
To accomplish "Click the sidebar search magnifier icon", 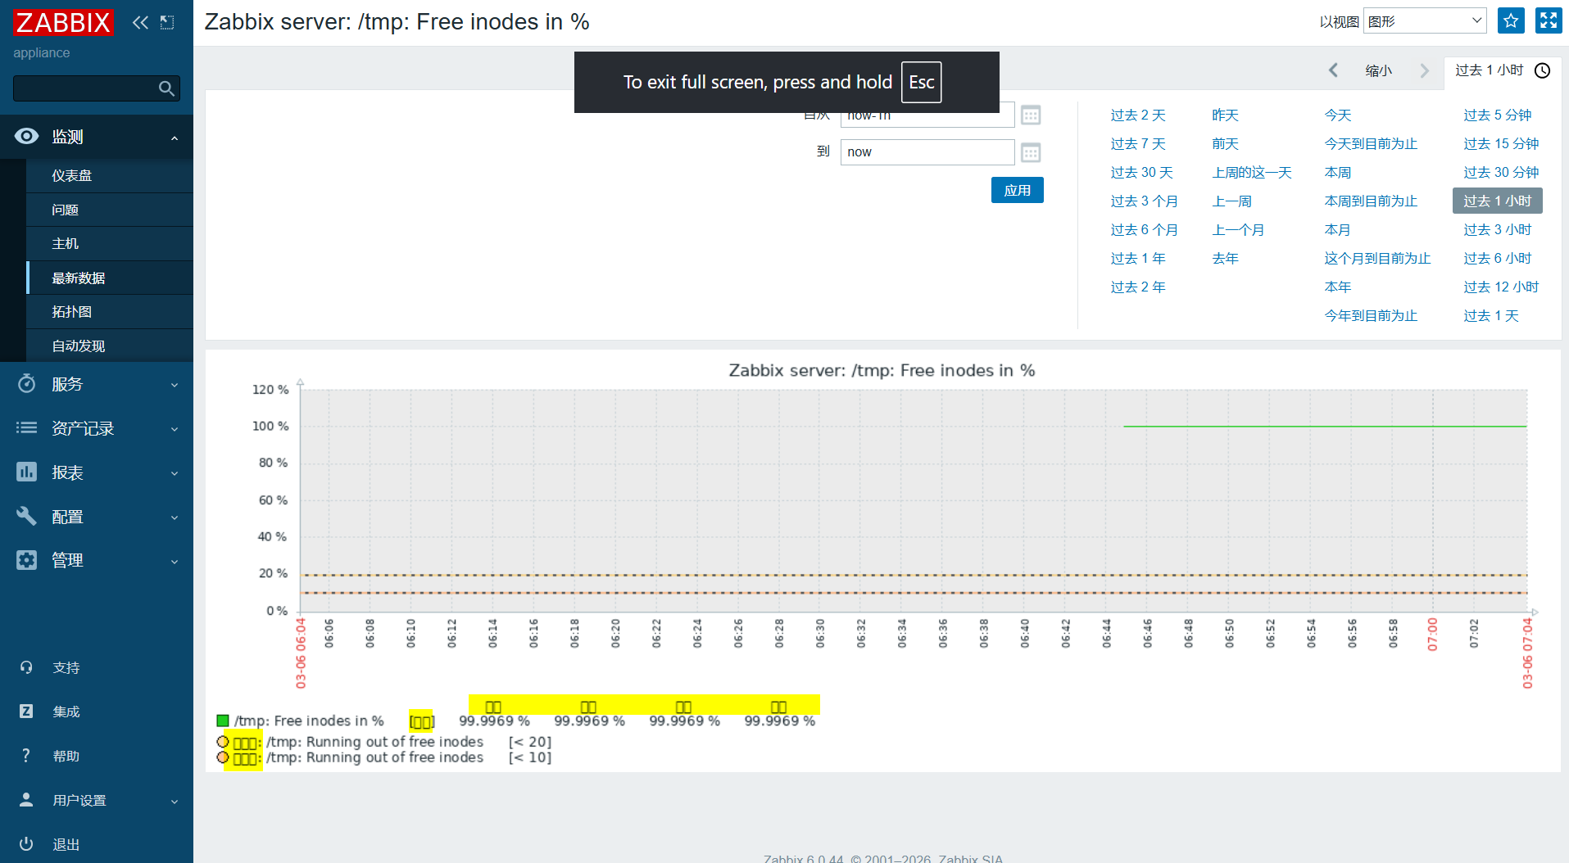I will tap(166, 88).
